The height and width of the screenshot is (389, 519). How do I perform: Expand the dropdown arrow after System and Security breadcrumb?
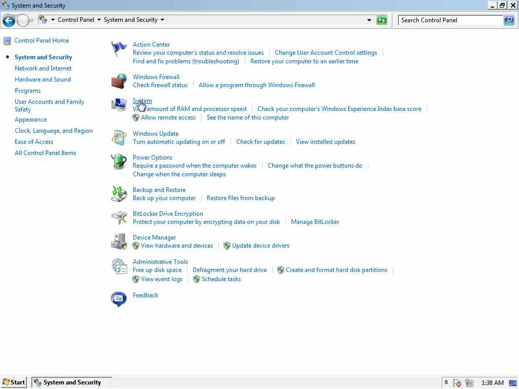pyautogui.click(x=163, y=20)
